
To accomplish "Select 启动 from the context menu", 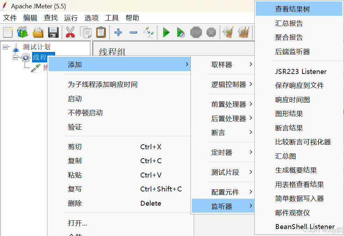I will tap(119, 99).
